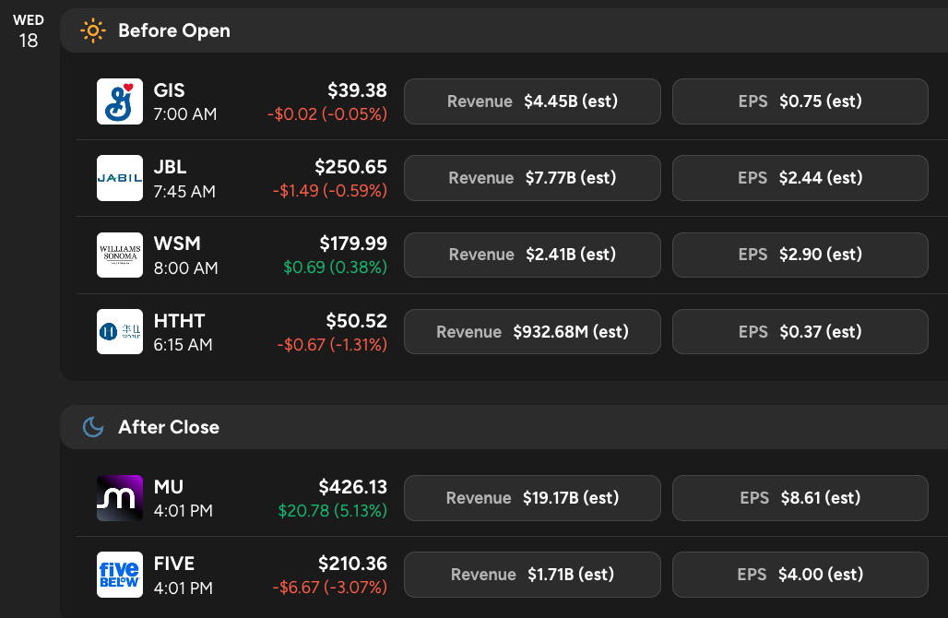Click the Five Below logo icon
948x618 pixels.
point(120,575)
